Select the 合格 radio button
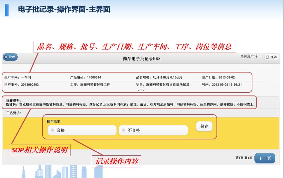The image size is (284, 178). [53, 130]
